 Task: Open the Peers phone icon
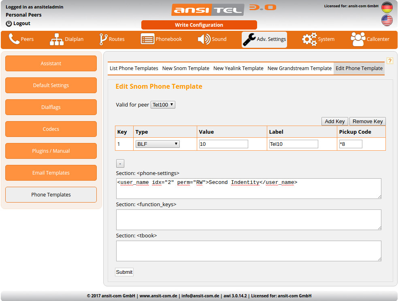pyautogui.click(x=14, y=39)
